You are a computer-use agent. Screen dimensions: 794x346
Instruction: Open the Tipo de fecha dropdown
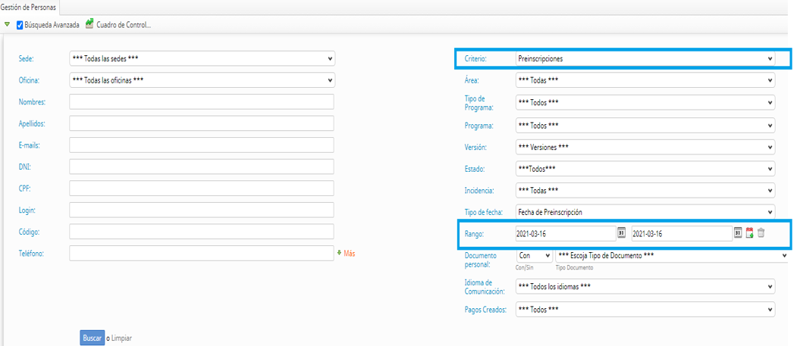pos(644,212)
